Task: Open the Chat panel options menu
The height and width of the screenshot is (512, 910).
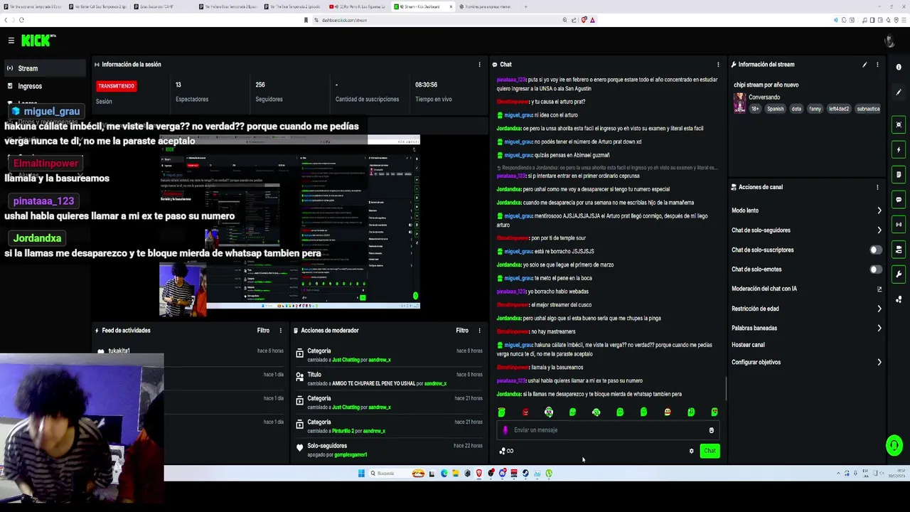Action: coord(718,65)
